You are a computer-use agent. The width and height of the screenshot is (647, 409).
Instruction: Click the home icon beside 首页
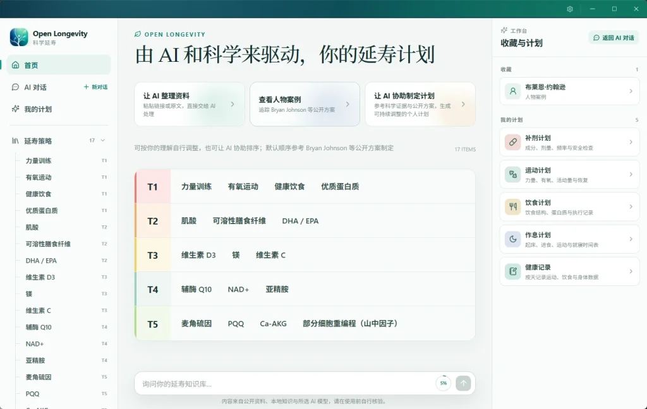coord(15,65)
